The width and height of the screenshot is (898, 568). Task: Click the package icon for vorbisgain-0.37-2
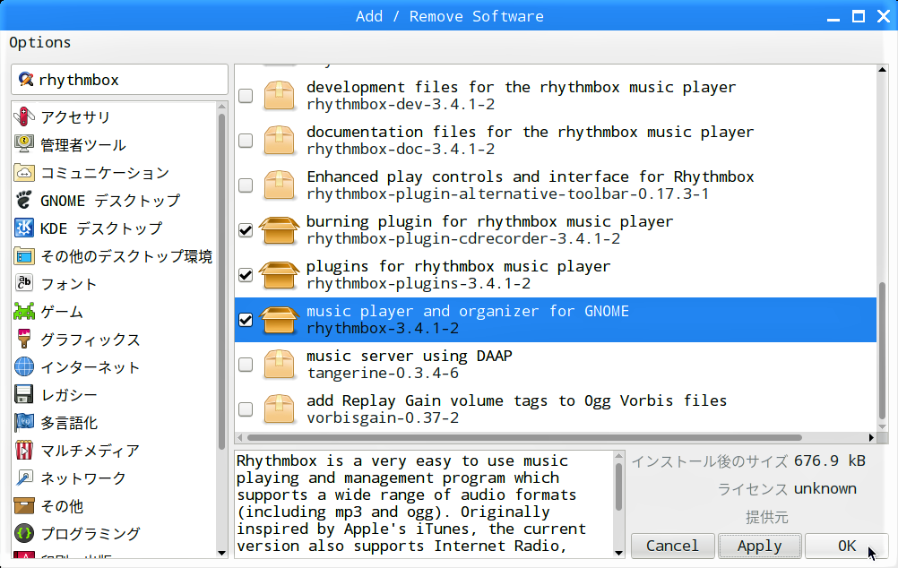point(279,409)
